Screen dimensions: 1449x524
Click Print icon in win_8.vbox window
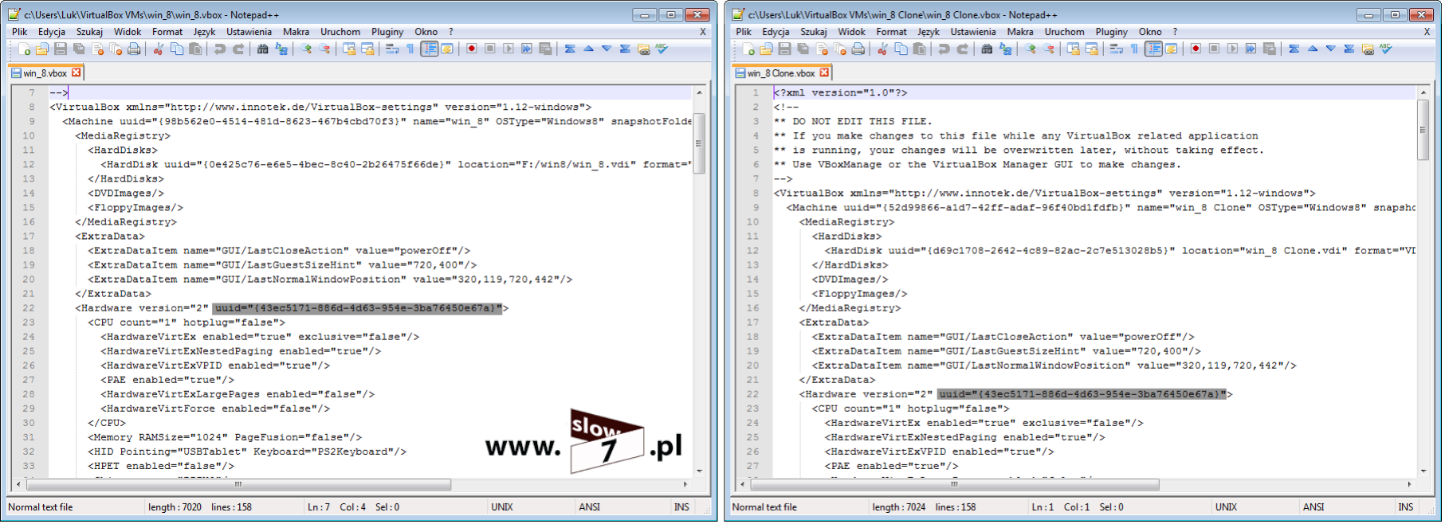point(134,49)
